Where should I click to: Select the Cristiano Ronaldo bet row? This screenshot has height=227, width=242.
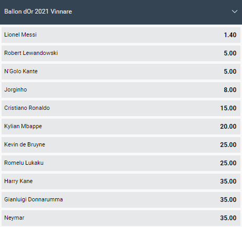coord(121,108)
